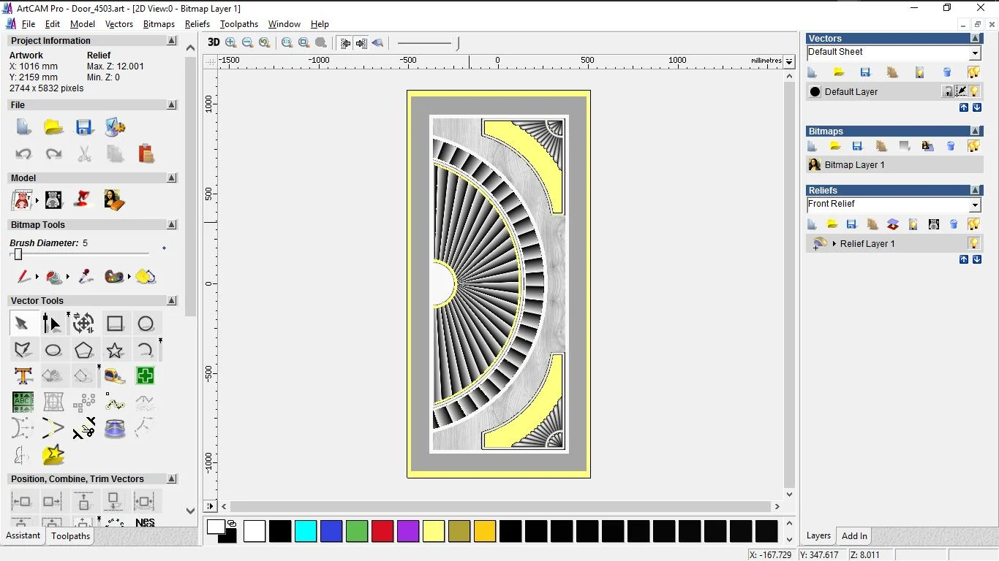Open the Default Sheet dropdown
The height and width of the screenshot is (561, 999).
click(974, 53)
